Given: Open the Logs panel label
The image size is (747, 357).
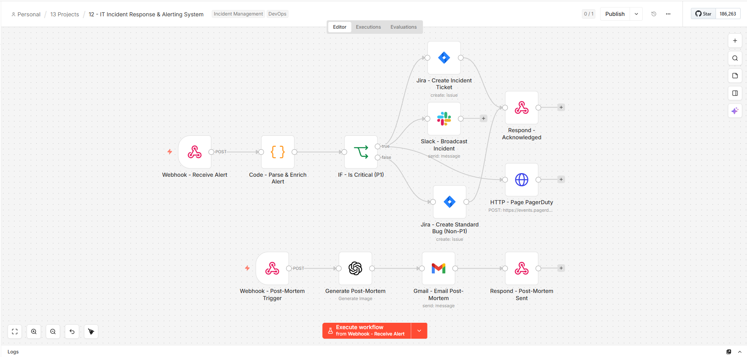Looking at the screenshot, I should (x=13, y=352).
